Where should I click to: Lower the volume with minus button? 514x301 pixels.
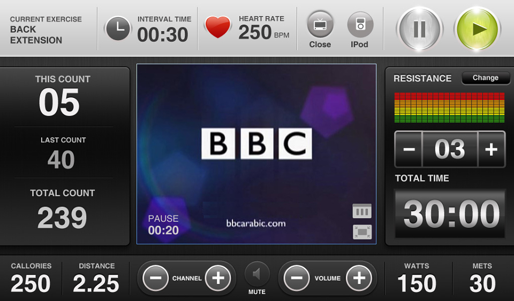coord(296,278)
